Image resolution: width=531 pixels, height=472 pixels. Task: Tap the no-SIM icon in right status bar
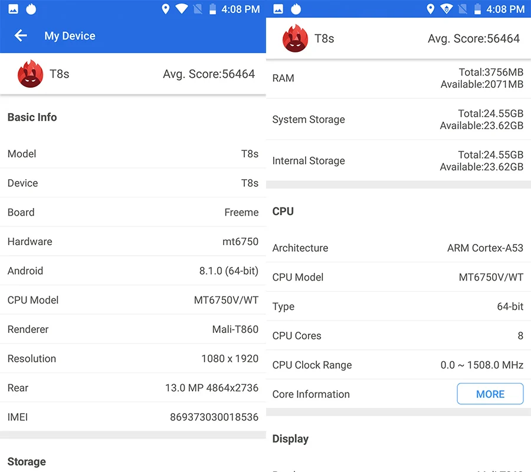click(x=463, y=9)
